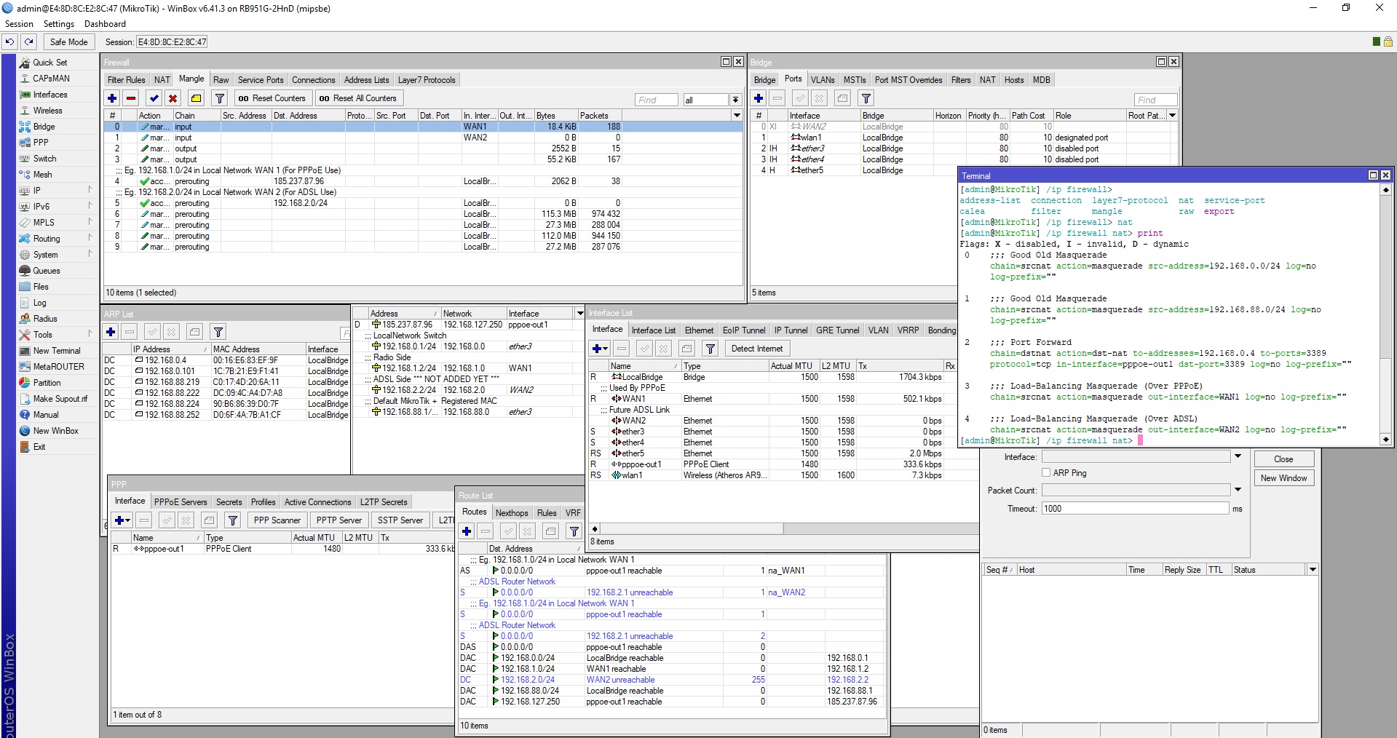This screenshot has width=1397, height=738.
Task: Click the Timeout field showing 1000
Action: [x=1135, y=509]
